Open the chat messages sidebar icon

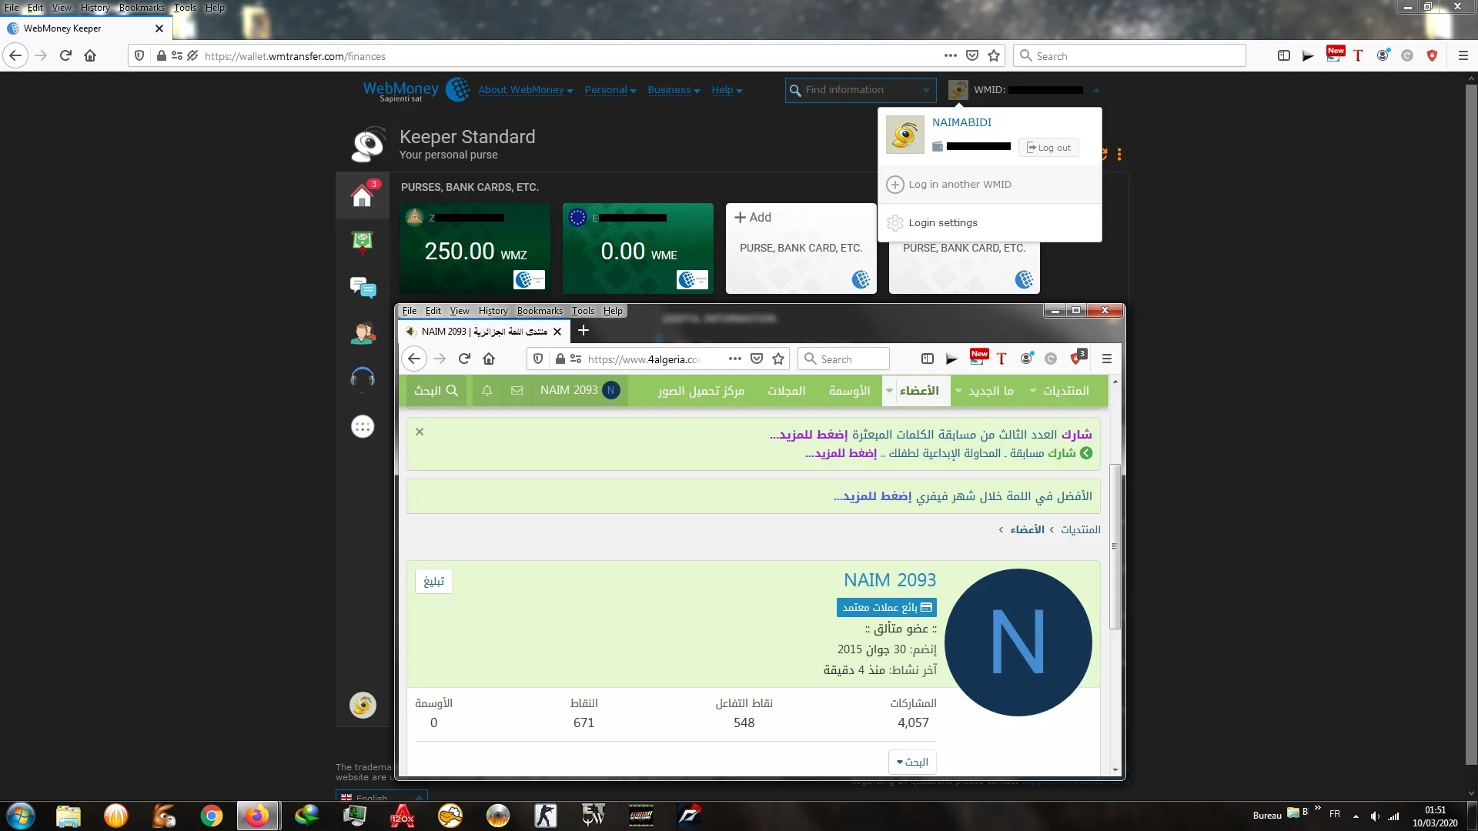[x=363, y=288]
